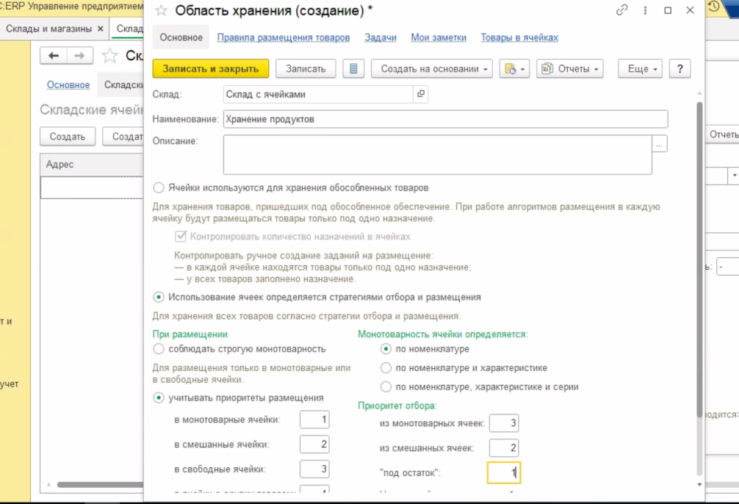Open the Склад field's select-form icon

click(421, 94)
